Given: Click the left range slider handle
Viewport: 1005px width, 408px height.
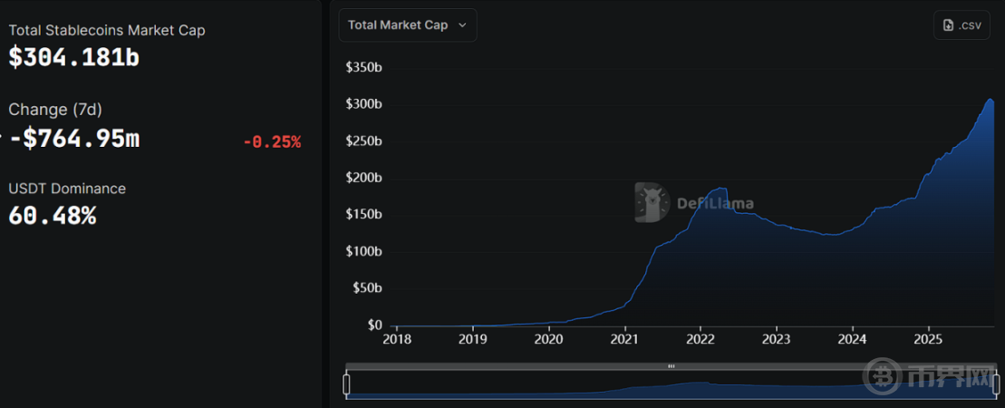Looking at the screenshot, I should coord(346,384).
